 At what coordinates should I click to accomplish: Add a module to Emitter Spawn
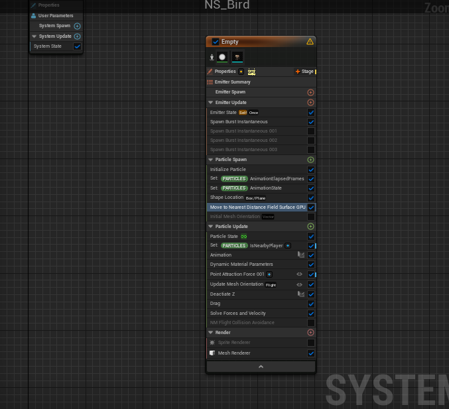tap(310, 92)
